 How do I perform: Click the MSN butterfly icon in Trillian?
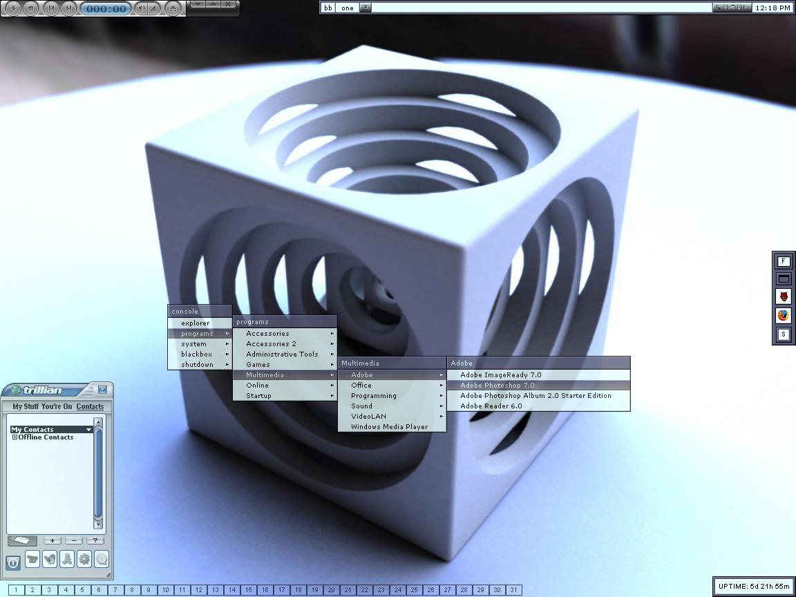pos(50,560)
